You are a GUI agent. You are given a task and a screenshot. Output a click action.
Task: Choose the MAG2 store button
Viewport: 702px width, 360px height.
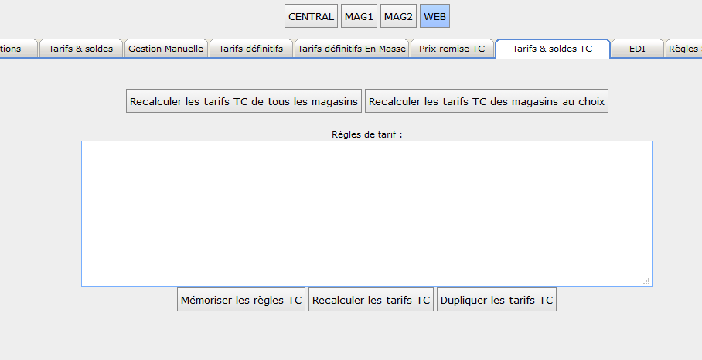(399, 16)
